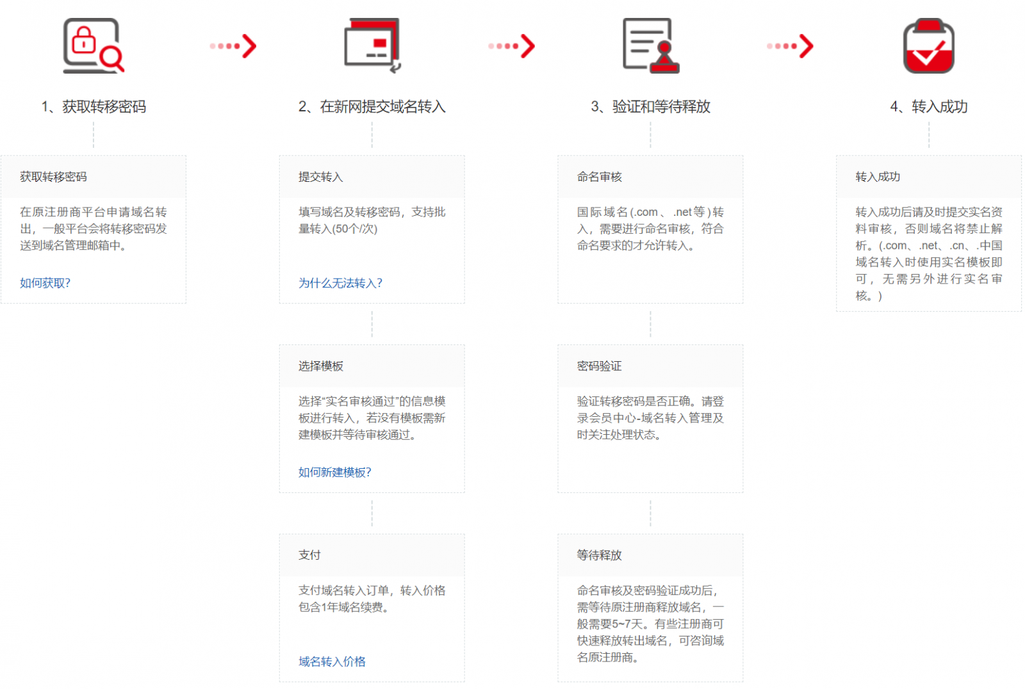This screenshot has width=1025, height=689.
Task: Select the 1、获取转移密码 step heading
Action: (x=94, y=106)
